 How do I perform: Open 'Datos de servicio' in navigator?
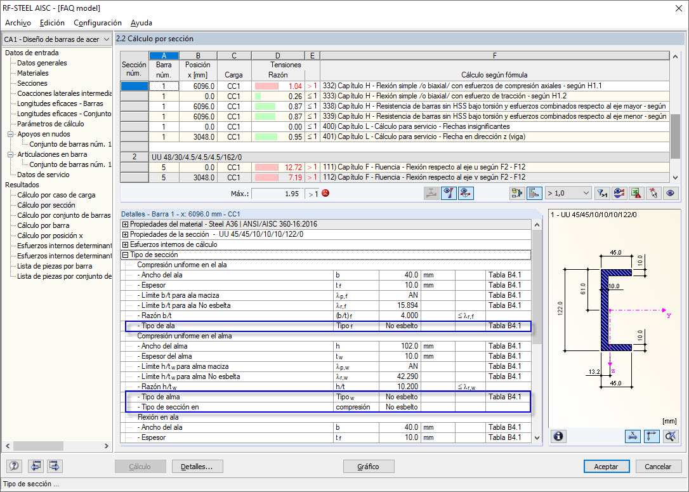pos(43,175)
